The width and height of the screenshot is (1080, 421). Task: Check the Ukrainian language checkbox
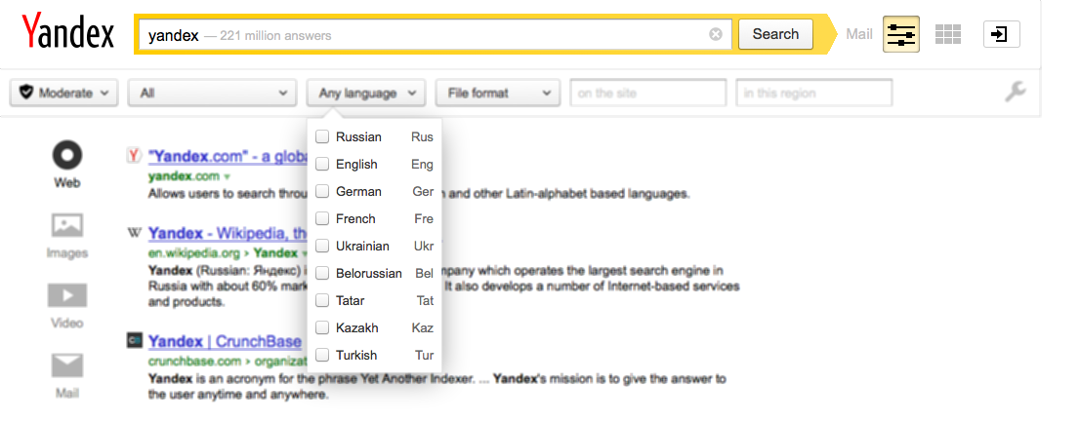(321, 247)
